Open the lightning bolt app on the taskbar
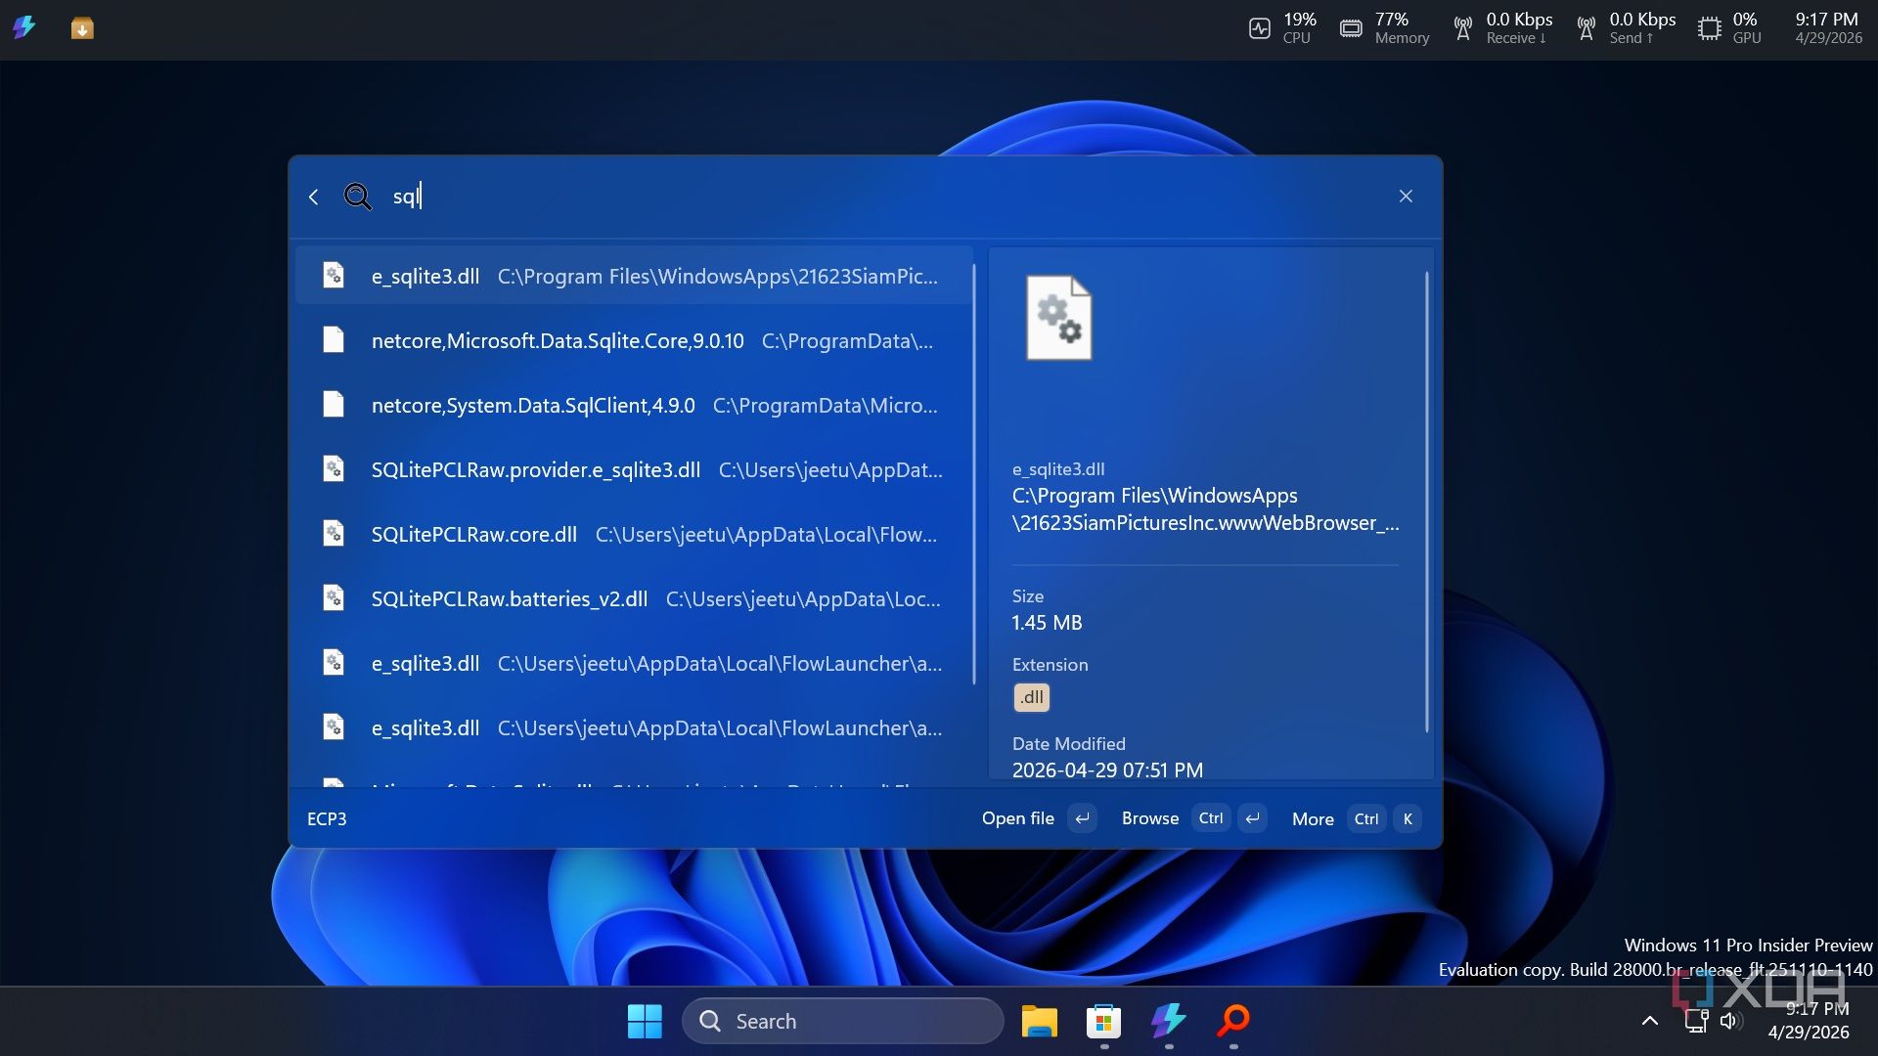The width and height of the screenshot is (1878, 1056). point(1169,1021)
